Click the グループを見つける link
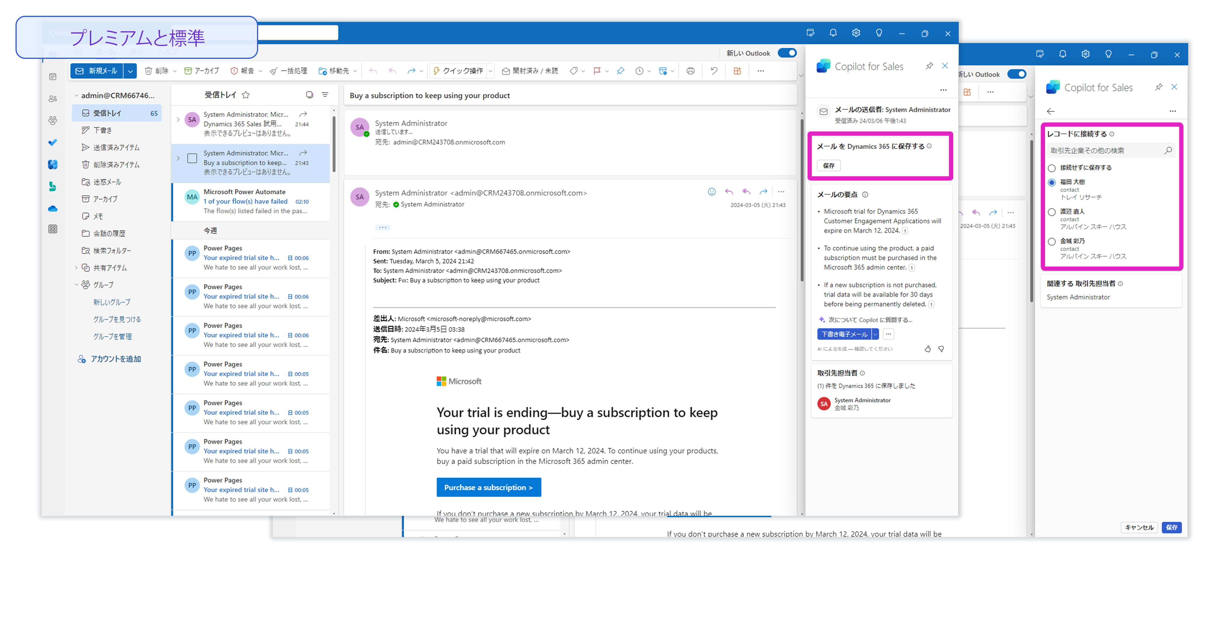1229x620 pixels. pos(117,319)
